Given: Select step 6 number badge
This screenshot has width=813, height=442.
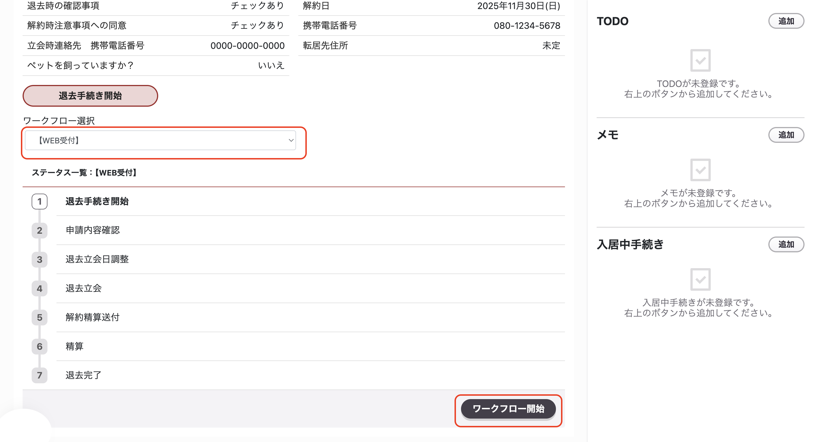Looking at the screenshot, I should [40, 347].
